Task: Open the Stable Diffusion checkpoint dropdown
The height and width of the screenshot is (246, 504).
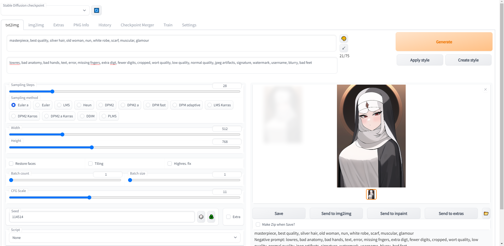Action: point(45,10)
